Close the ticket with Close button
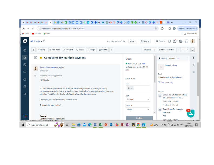The height and width of the screenshot is (165, 214). [80, 50]
